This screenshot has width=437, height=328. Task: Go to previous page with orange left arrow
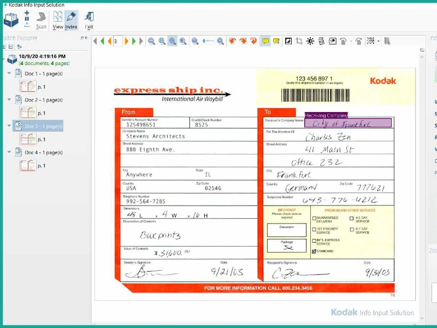click(109, 42)
